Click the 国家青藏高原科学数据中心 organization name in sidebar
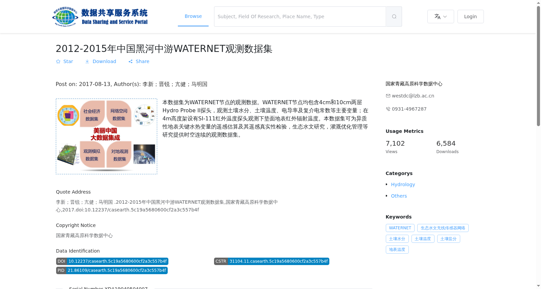The height and width of the screenshot is (289, 541). click(x=414, y=84)
